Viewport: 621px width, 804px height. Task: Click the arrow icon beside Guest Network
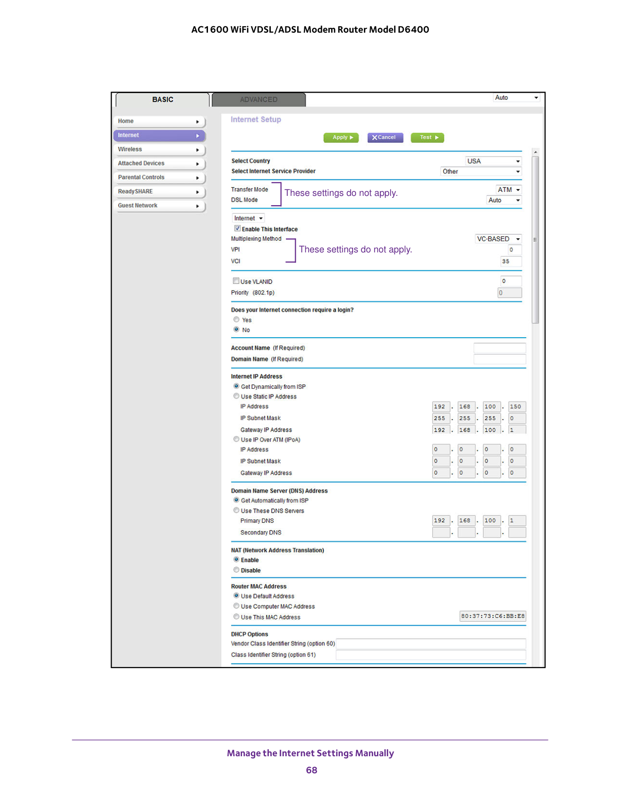pos(197,207)
